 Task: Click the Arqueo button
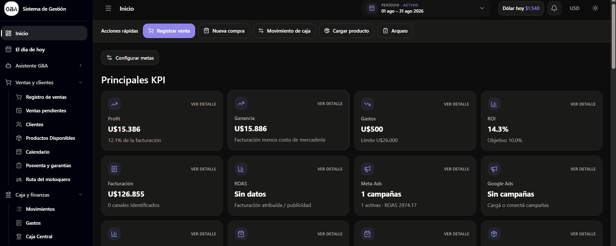tap(395, 31)
